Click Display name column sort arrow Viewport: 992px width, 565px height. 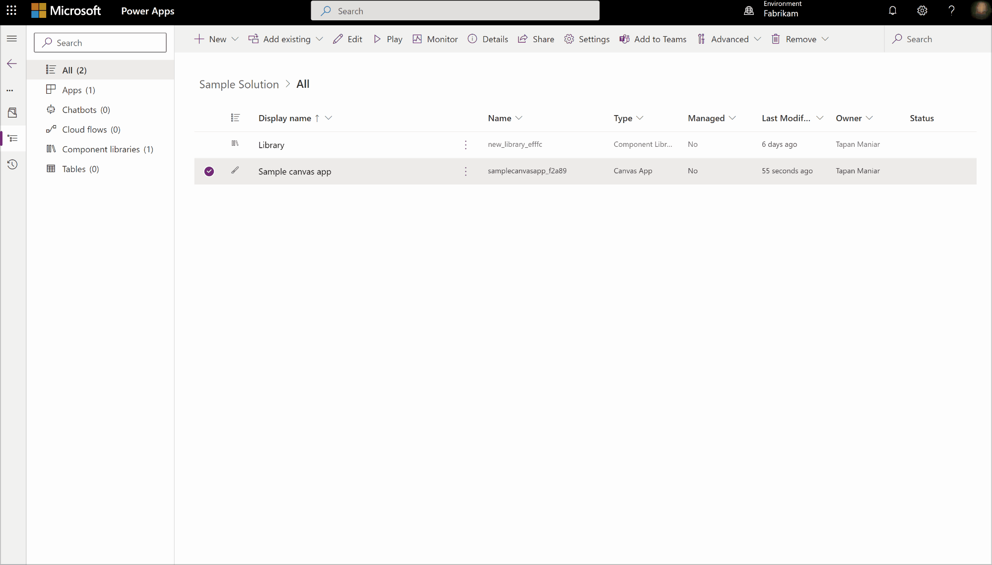pyautogui.click(x=316, y=118)
